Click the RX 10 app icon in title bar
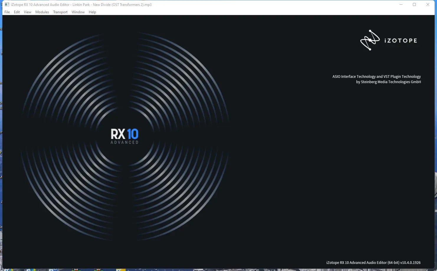 [x=7, y=4]
